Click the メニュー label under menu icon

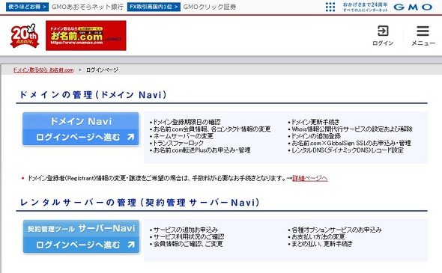click(423, 43)
